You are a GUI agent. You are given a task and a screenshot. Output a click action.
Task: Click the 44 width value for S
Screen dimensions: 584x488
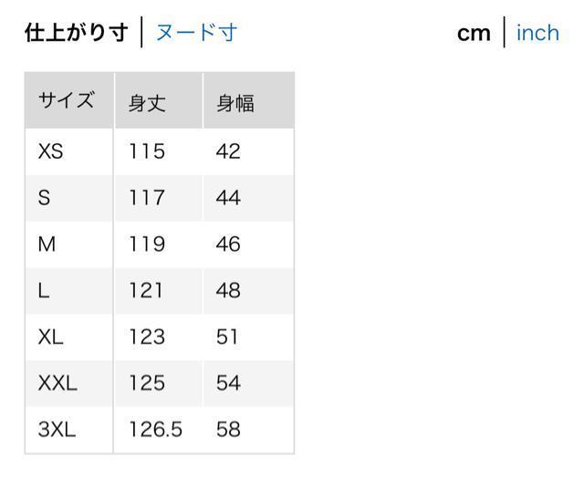click(228, 198)
